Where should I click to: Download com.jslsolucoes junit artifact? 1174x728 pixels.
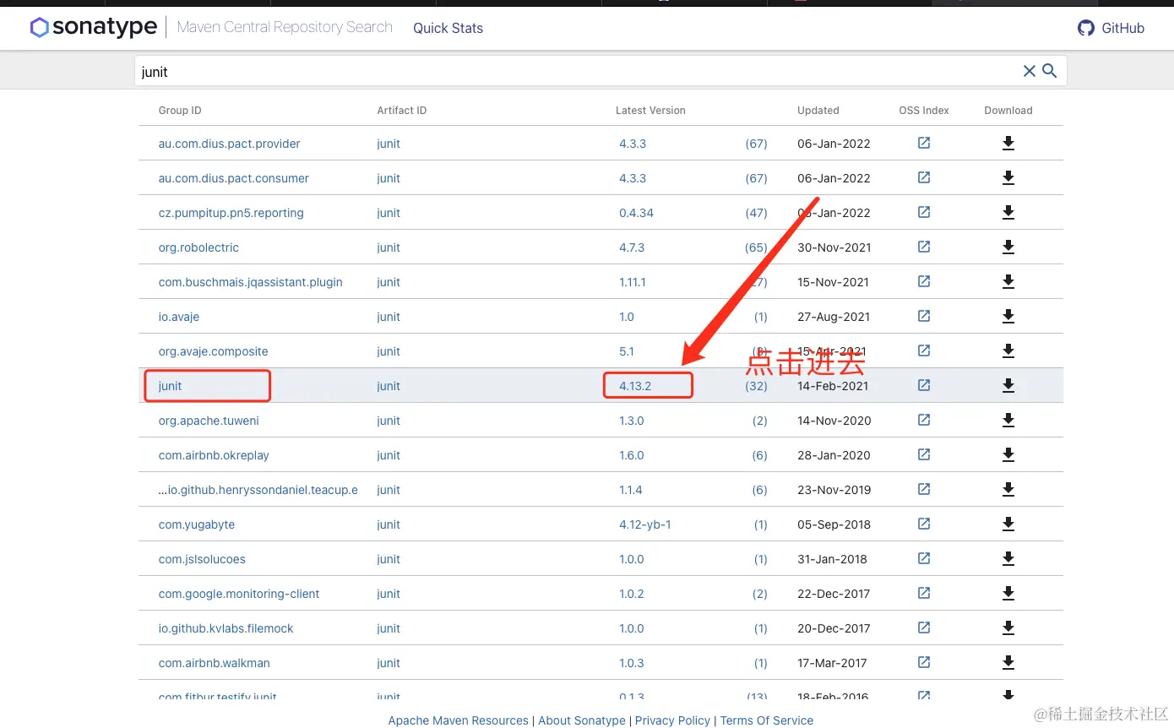coord(1008,559)
